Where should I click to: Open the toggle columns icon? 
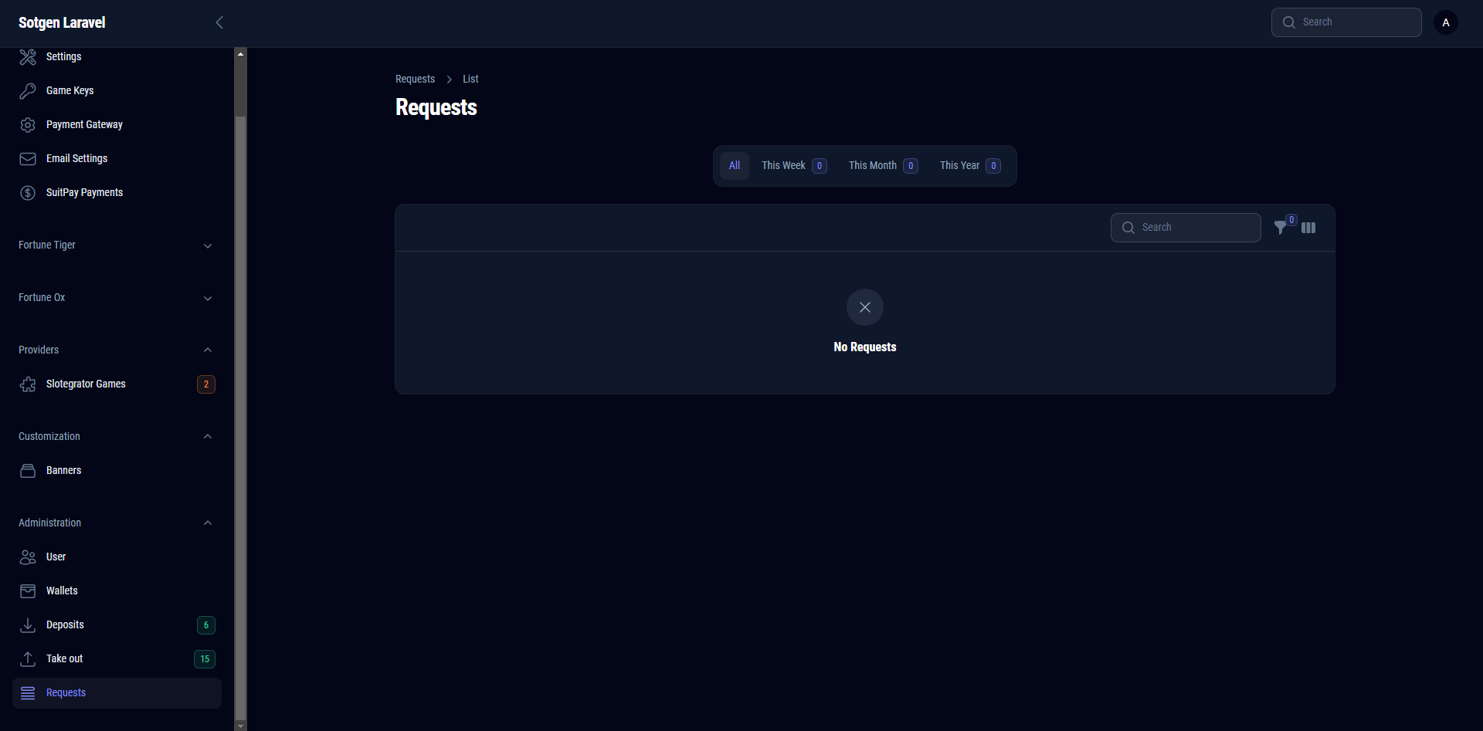(x=1308, y=228)
